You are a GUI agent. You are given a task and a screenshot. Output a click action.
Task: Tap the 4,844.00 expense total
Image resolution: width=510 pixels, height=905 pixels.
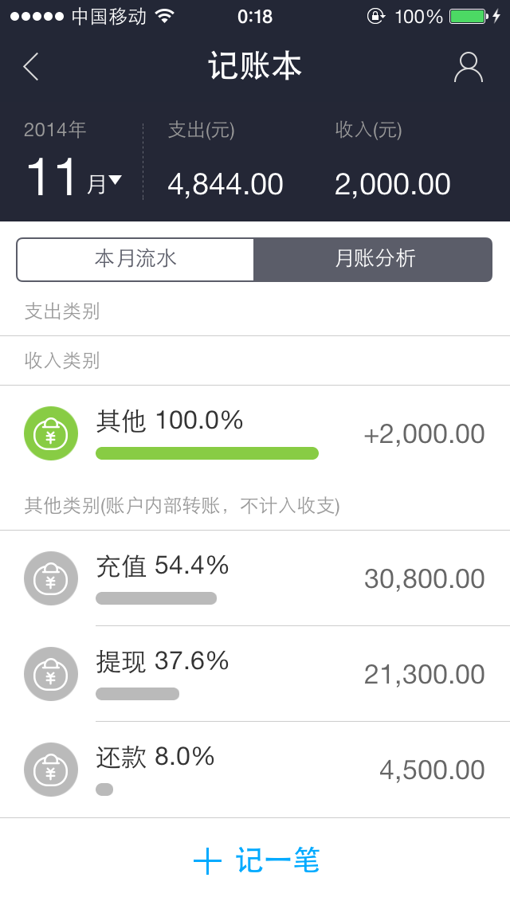[226, 185]
